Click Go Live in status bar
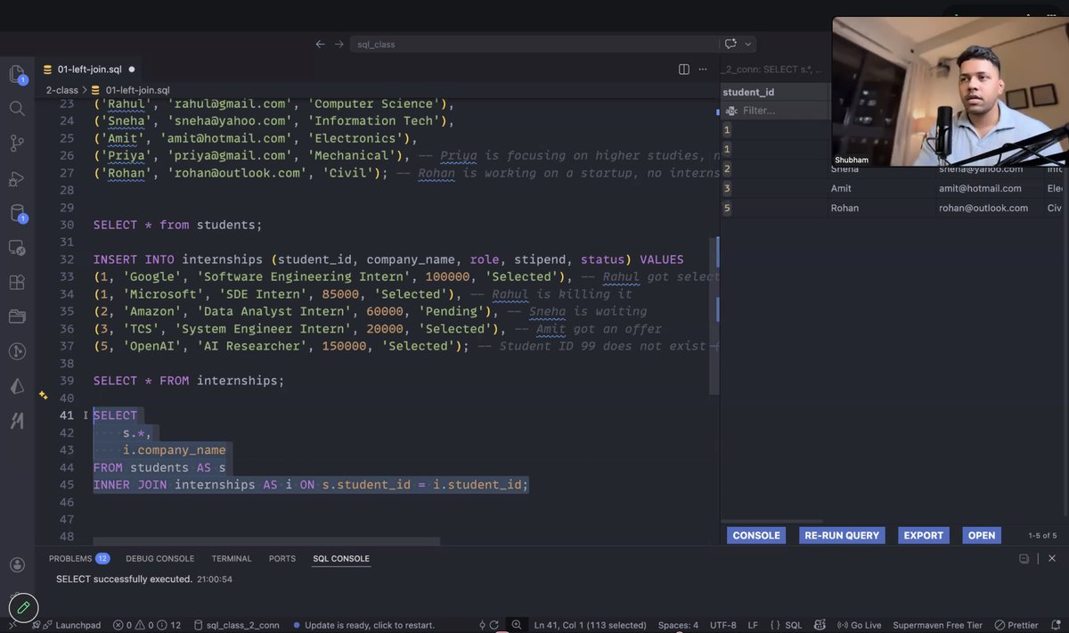This screenshot has height=633, width=1069. (x=858, y=625)
